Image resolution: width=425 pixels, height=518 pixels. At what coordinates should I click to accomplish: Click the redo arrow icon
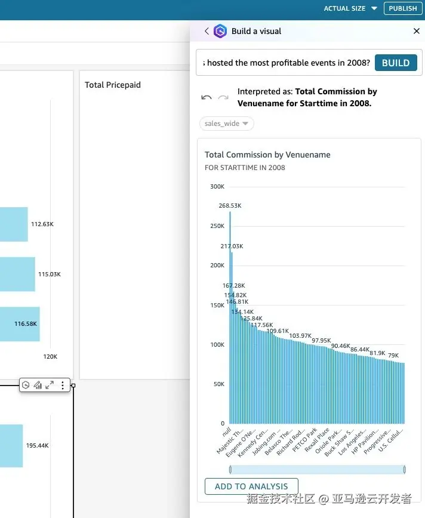(223, 97)
